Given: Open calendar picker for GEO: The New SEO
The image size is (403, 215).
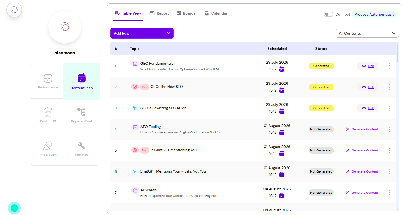Looking at the screenshot, I should coord(282,90).
